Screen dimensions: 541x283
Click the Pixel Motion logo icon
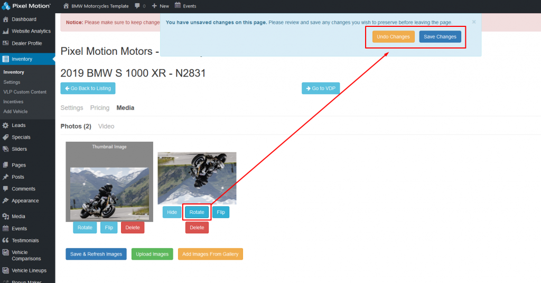click(6, 6)
